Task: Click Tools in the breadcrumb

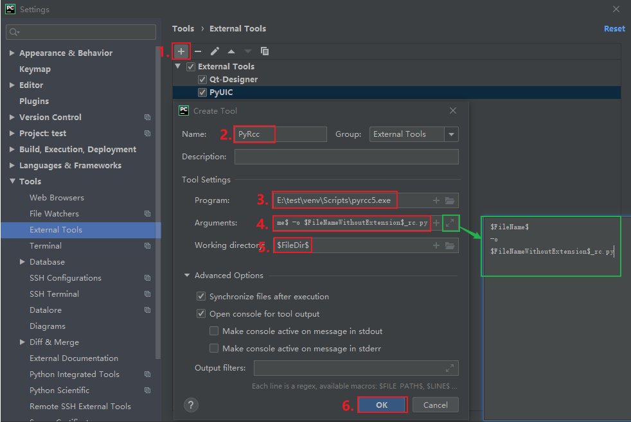Action: tap(183, 28)
